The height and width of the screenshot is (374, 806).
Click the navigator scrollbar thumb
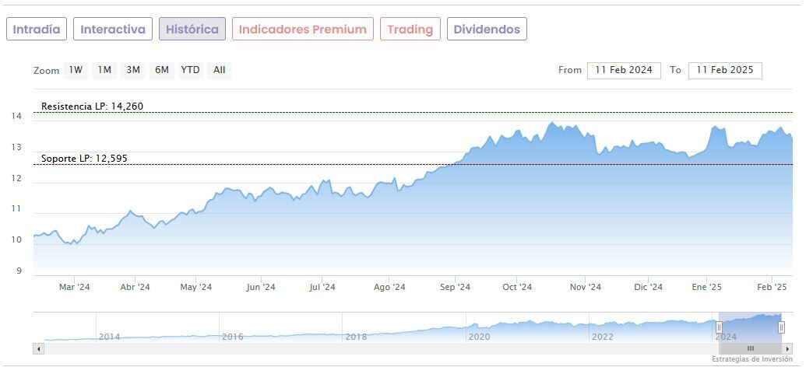coord(750,348)
